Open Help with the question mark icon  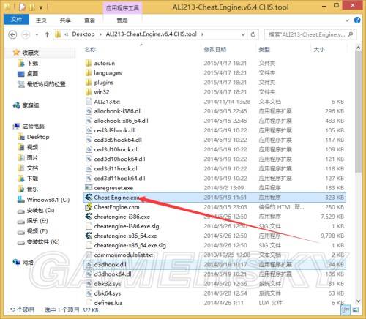357,20
